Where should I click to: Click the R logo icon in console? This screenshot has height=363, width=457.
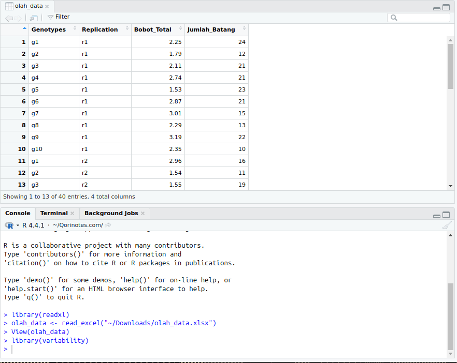(9, 225)
